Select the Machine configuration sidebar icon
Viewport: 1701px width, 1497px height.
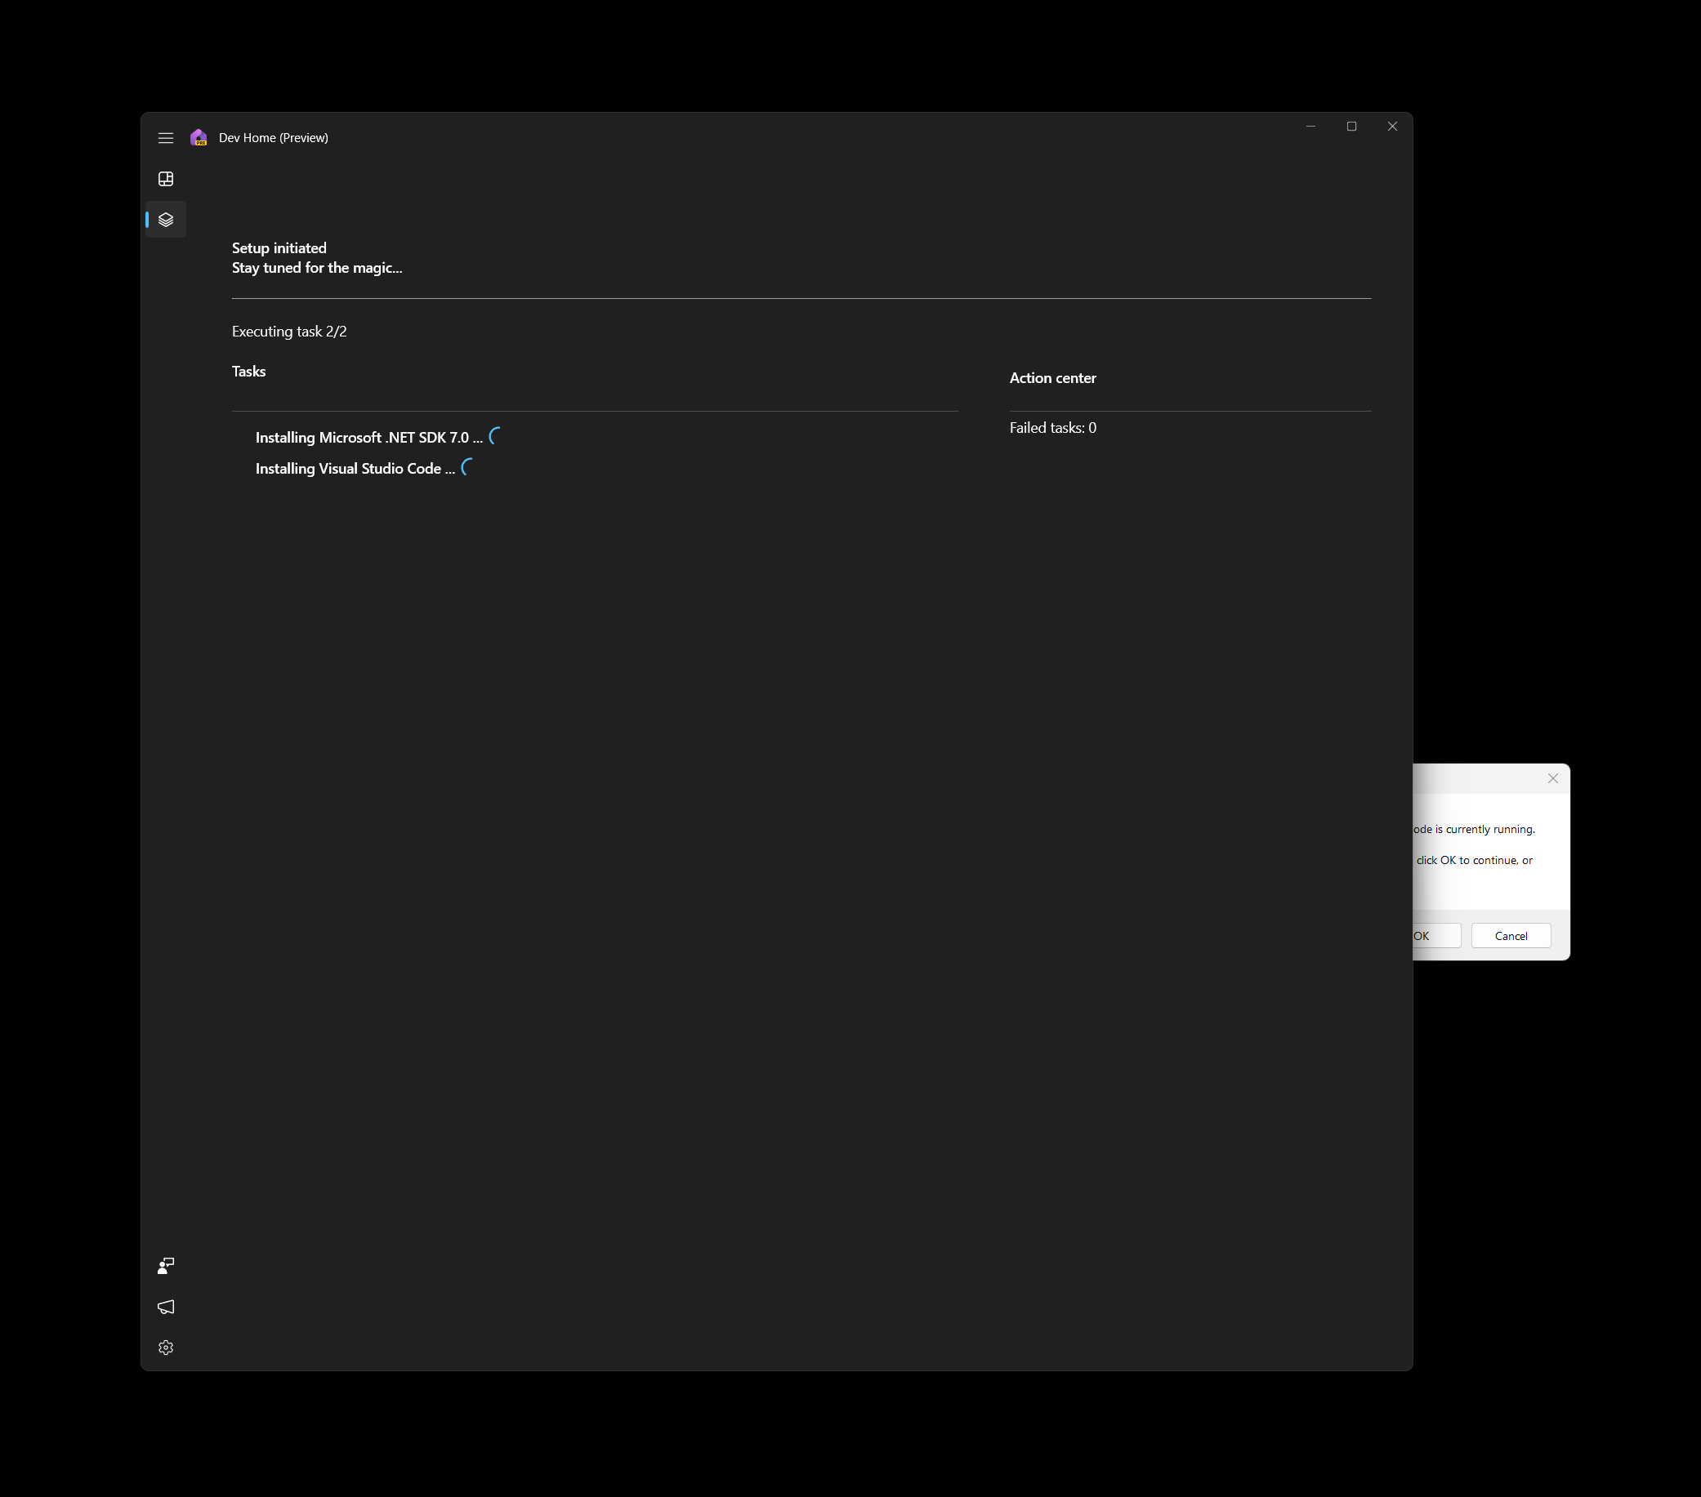click(166, 219)
